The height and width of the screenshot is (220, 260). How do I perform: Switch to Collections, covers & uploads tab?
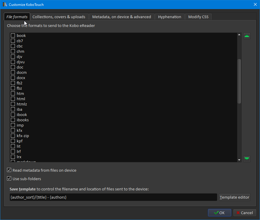click(59, 17)
